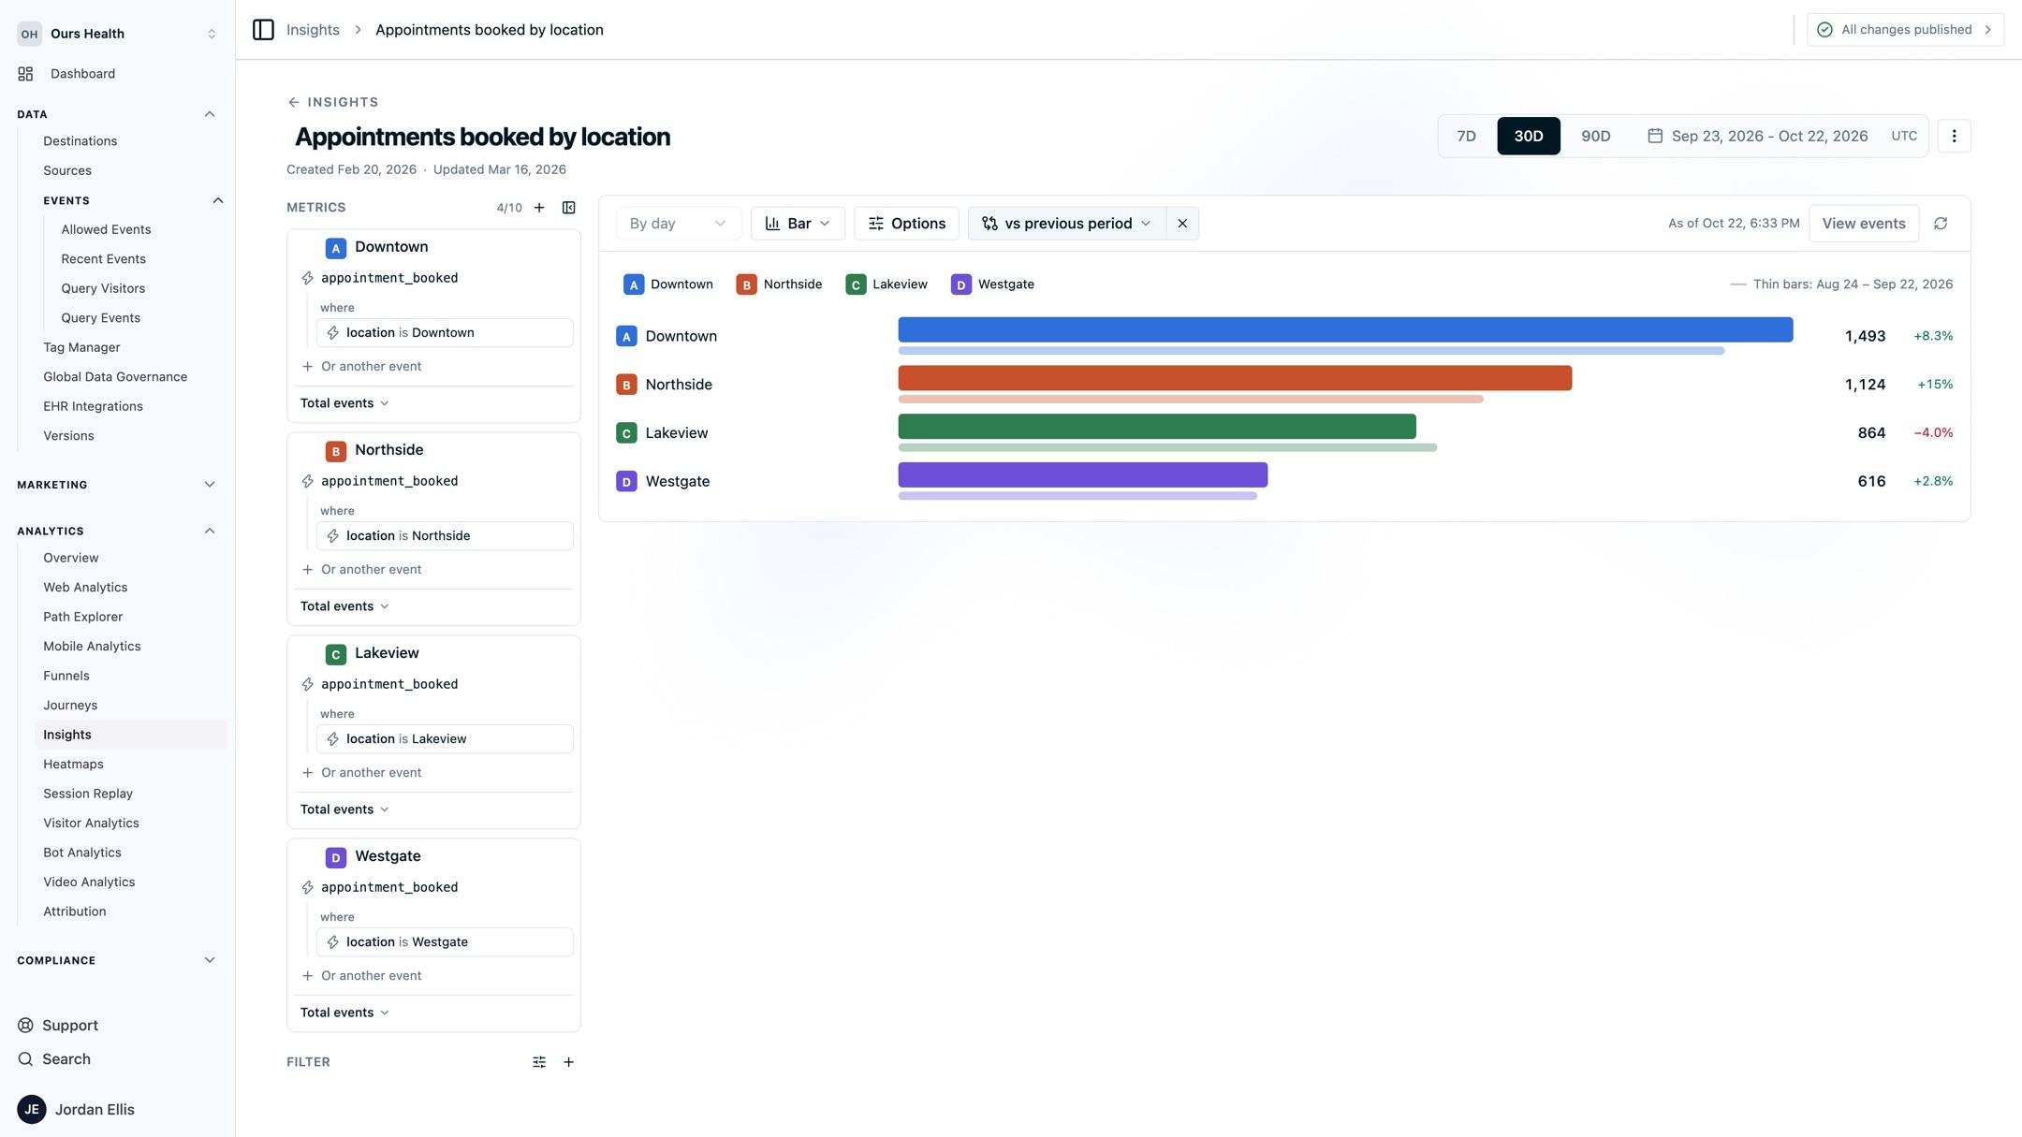
Task: Click the Northside orange bar in chart
Action: 1235,378
